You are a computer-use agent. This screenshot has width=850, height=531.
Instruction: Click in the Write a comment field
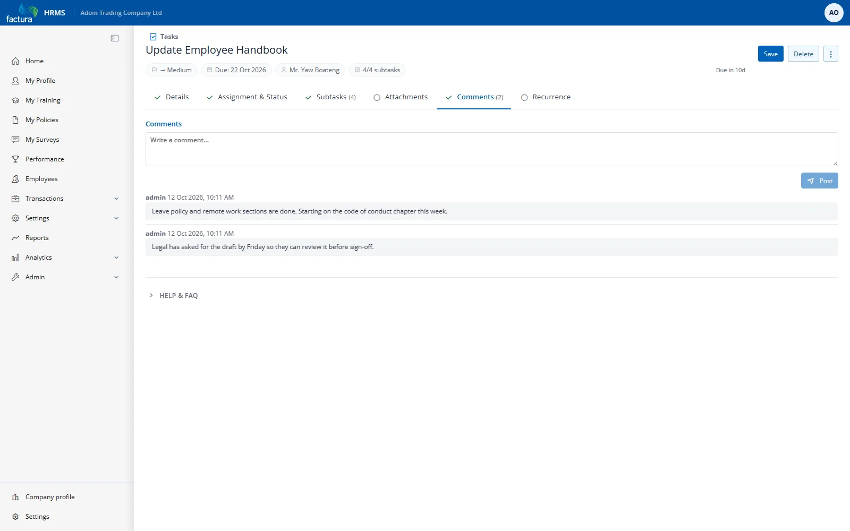click(x=491, y=149)
